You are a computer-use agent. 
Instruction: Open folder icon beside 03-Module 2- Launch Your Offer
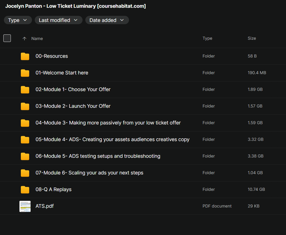25,106
